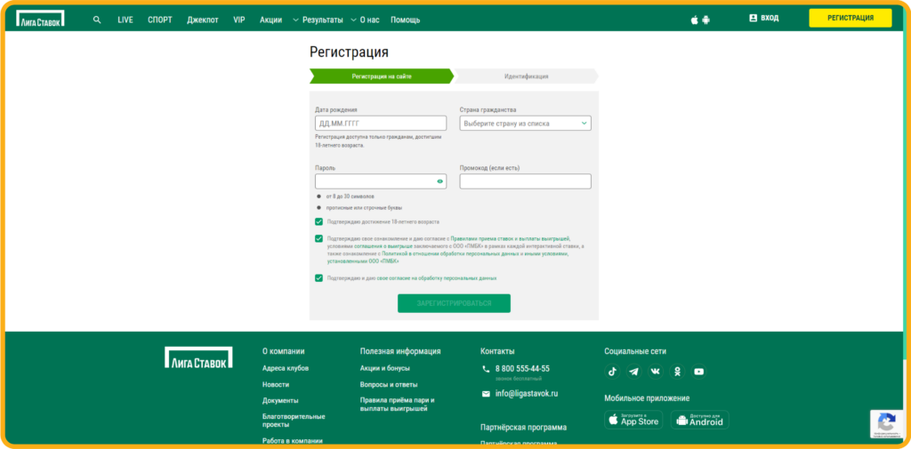The width and height of the screenshot is (911, 449).
Task: Uncheck the 18-years age confirmation checkbox
Action: coord(318,221)
